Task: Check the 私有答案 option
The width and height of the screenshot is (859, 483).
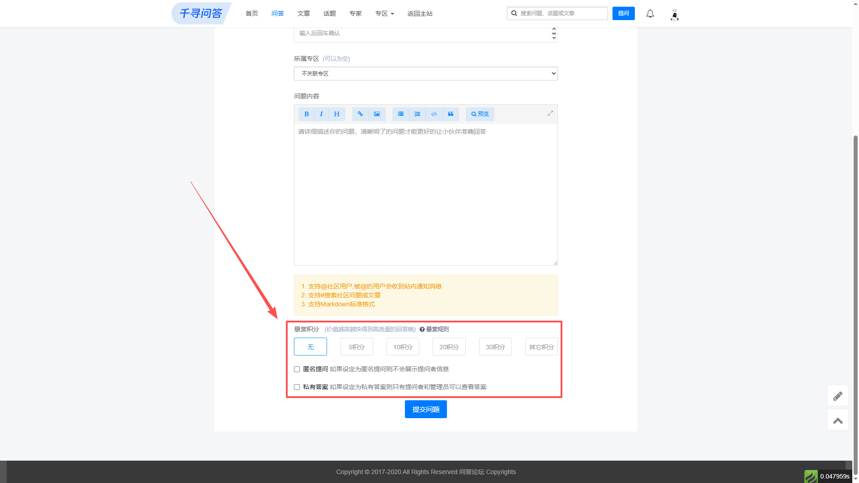Action: click(297, 387)
